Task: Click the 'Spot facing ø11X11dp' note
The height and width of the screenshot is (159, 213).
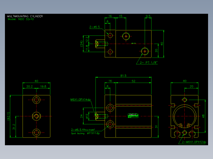Action: coord(85,133)
